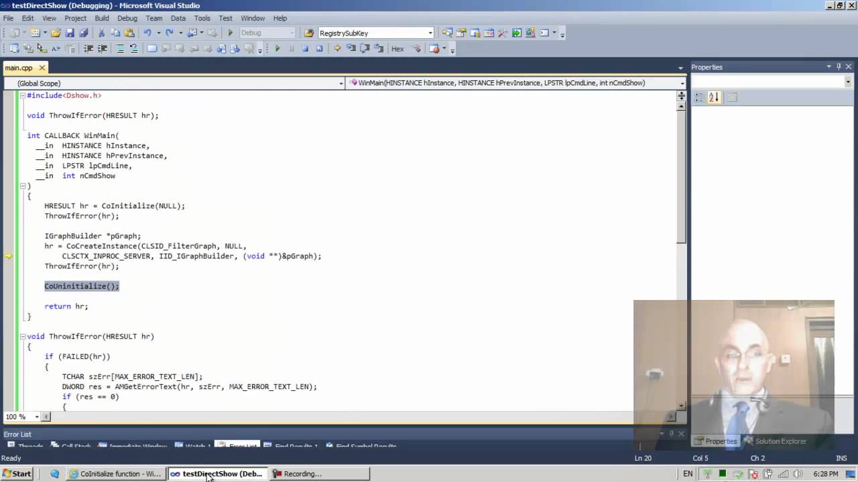Viewport: 858px width, 482px height.
Task: Toggle Hex display button
Action: (397, 48)
